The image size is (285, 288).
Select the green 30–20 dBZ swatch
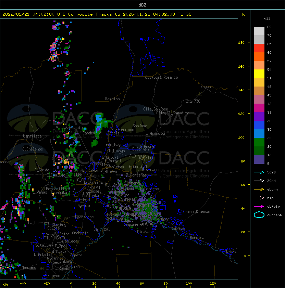[259, 142]
